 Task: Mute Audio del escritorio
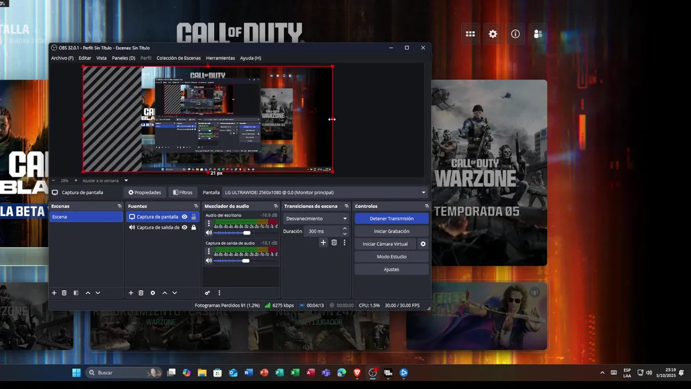[x=209, y=233]
